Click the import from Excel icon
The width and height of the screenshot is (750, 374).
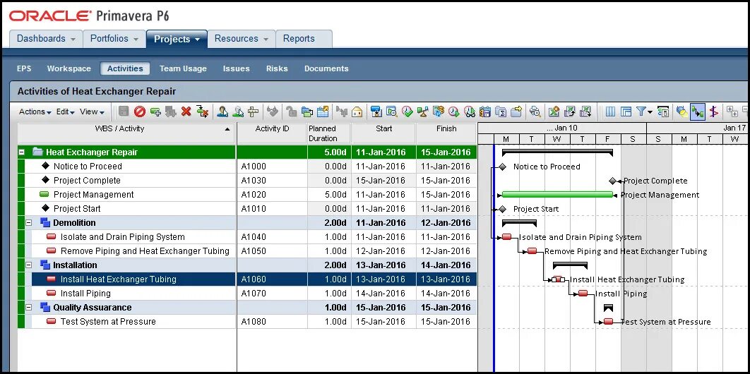click(585, 111)
